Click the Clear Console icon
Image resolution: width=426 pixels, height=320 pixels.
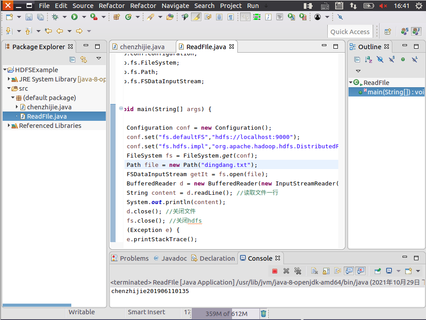click(314, 271)
